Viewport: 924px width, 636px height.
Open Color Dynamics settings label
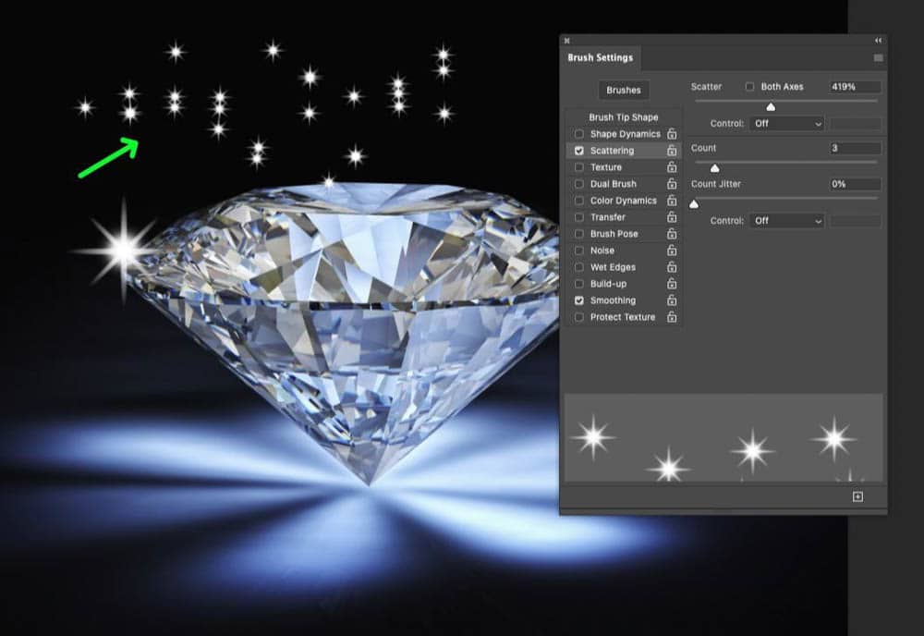click(x=624, y=201)
